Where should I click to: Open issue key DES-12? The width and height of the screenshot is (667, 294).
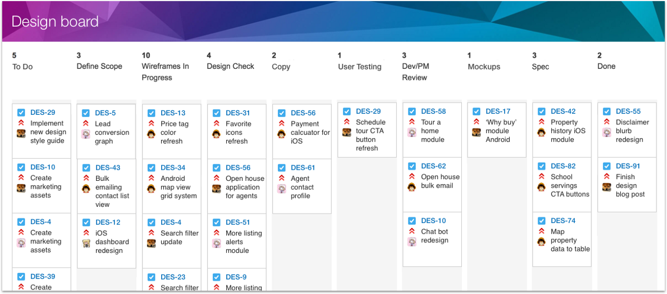coord(108,222)
